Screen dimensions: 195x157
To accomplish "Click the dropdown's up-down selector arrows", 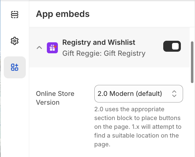I will coord(174,93).
